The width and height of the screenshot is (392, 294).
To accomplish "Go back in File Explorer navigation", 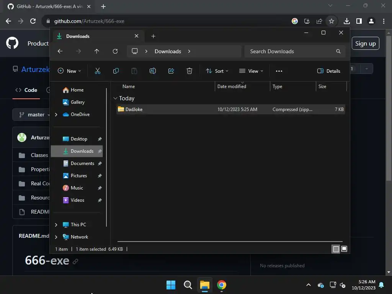I will (x=60, y=51).
